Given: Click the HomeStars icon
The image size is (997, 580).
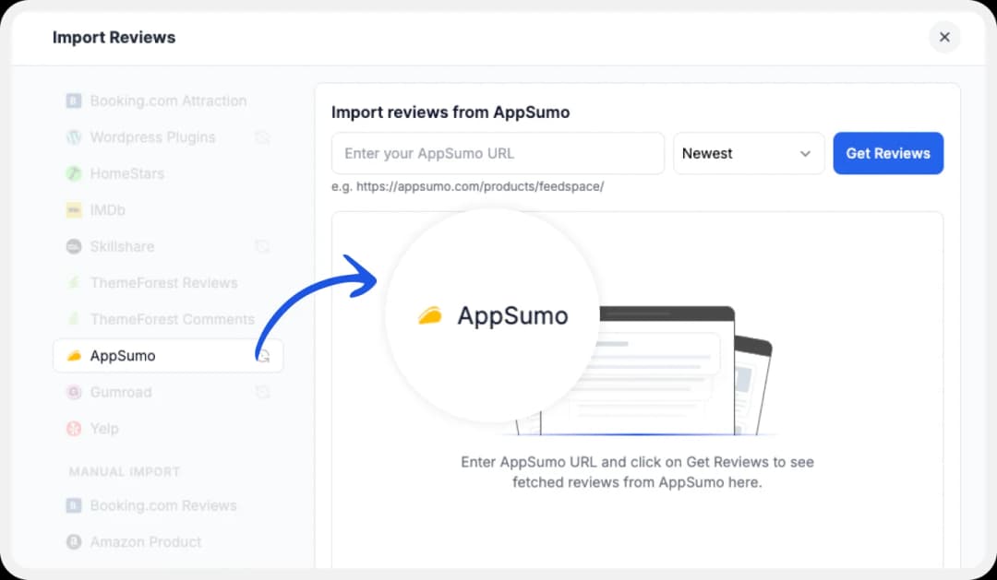Looking at the screenshot, I should pos(74,173).
